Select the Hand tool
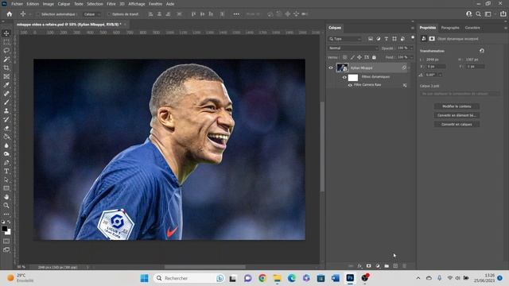The height and width of the screenshot is (286, 509). click(x=6, y=197)
